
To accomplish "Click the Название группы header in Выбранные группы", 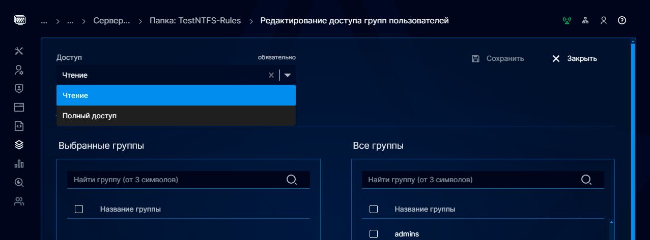I will click(130, 209).
